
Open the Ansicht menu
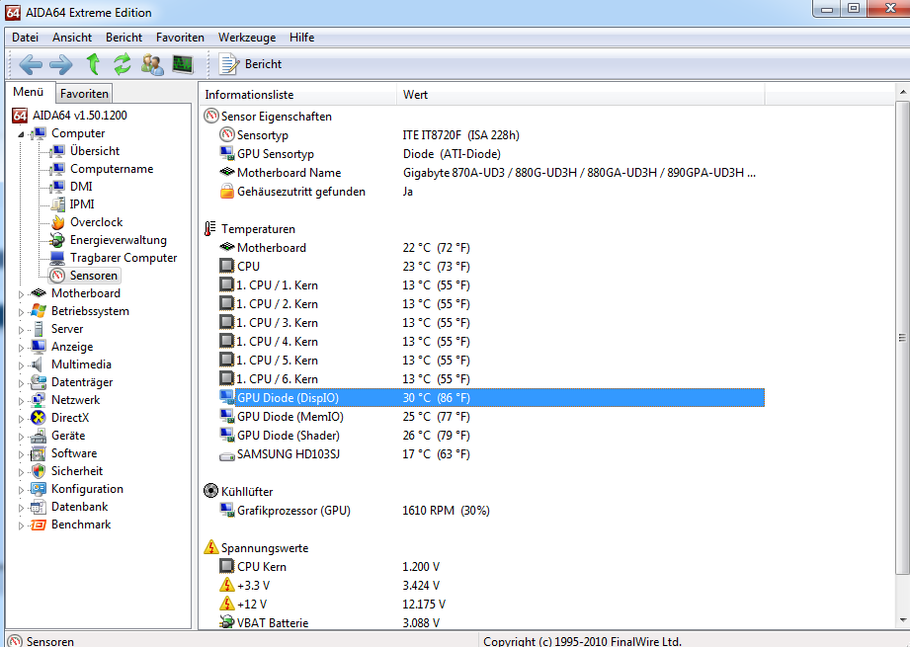pos(72,38)
